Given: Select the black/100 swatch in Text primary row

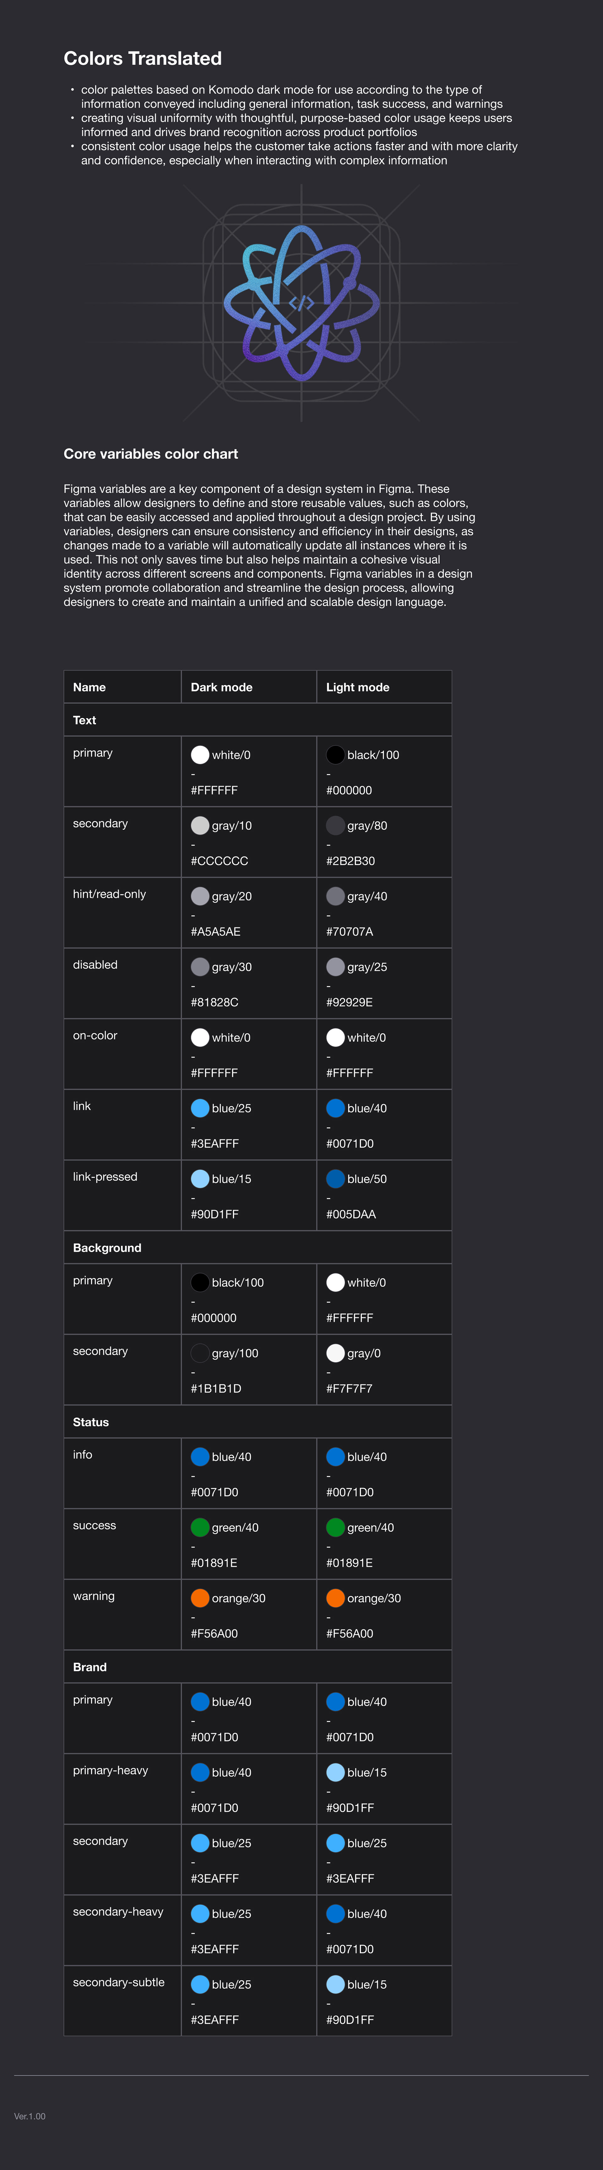Looking at the screenshot, I should [335, 755].
